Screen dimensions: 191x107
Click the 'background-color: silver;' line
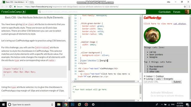pos(95,55)
